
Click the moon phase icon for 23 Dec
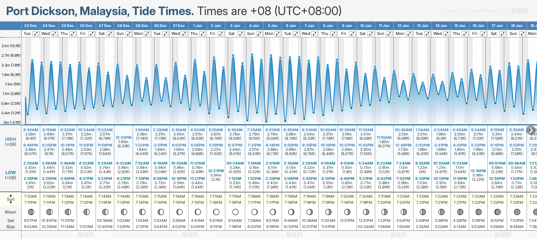pyautogui.click(x=31, y=212)
